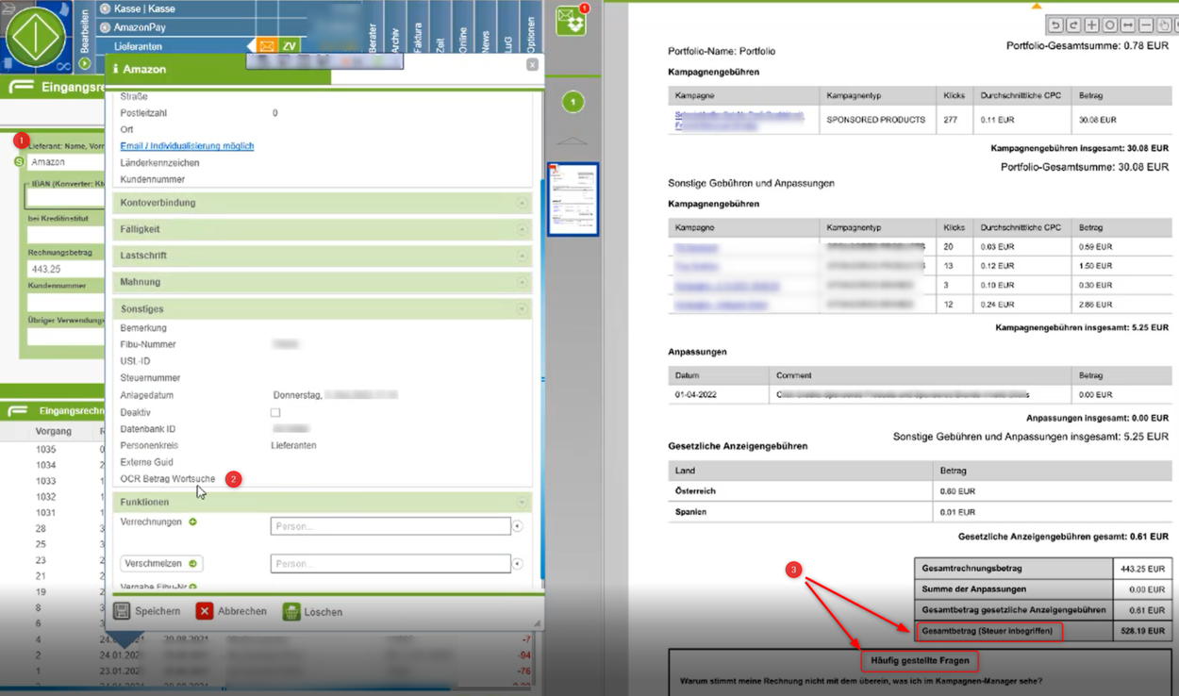The image size is (1179, 696).
Task: Select the Lieferanten entry
Action: pyautogui.click(x=138, y=46)
